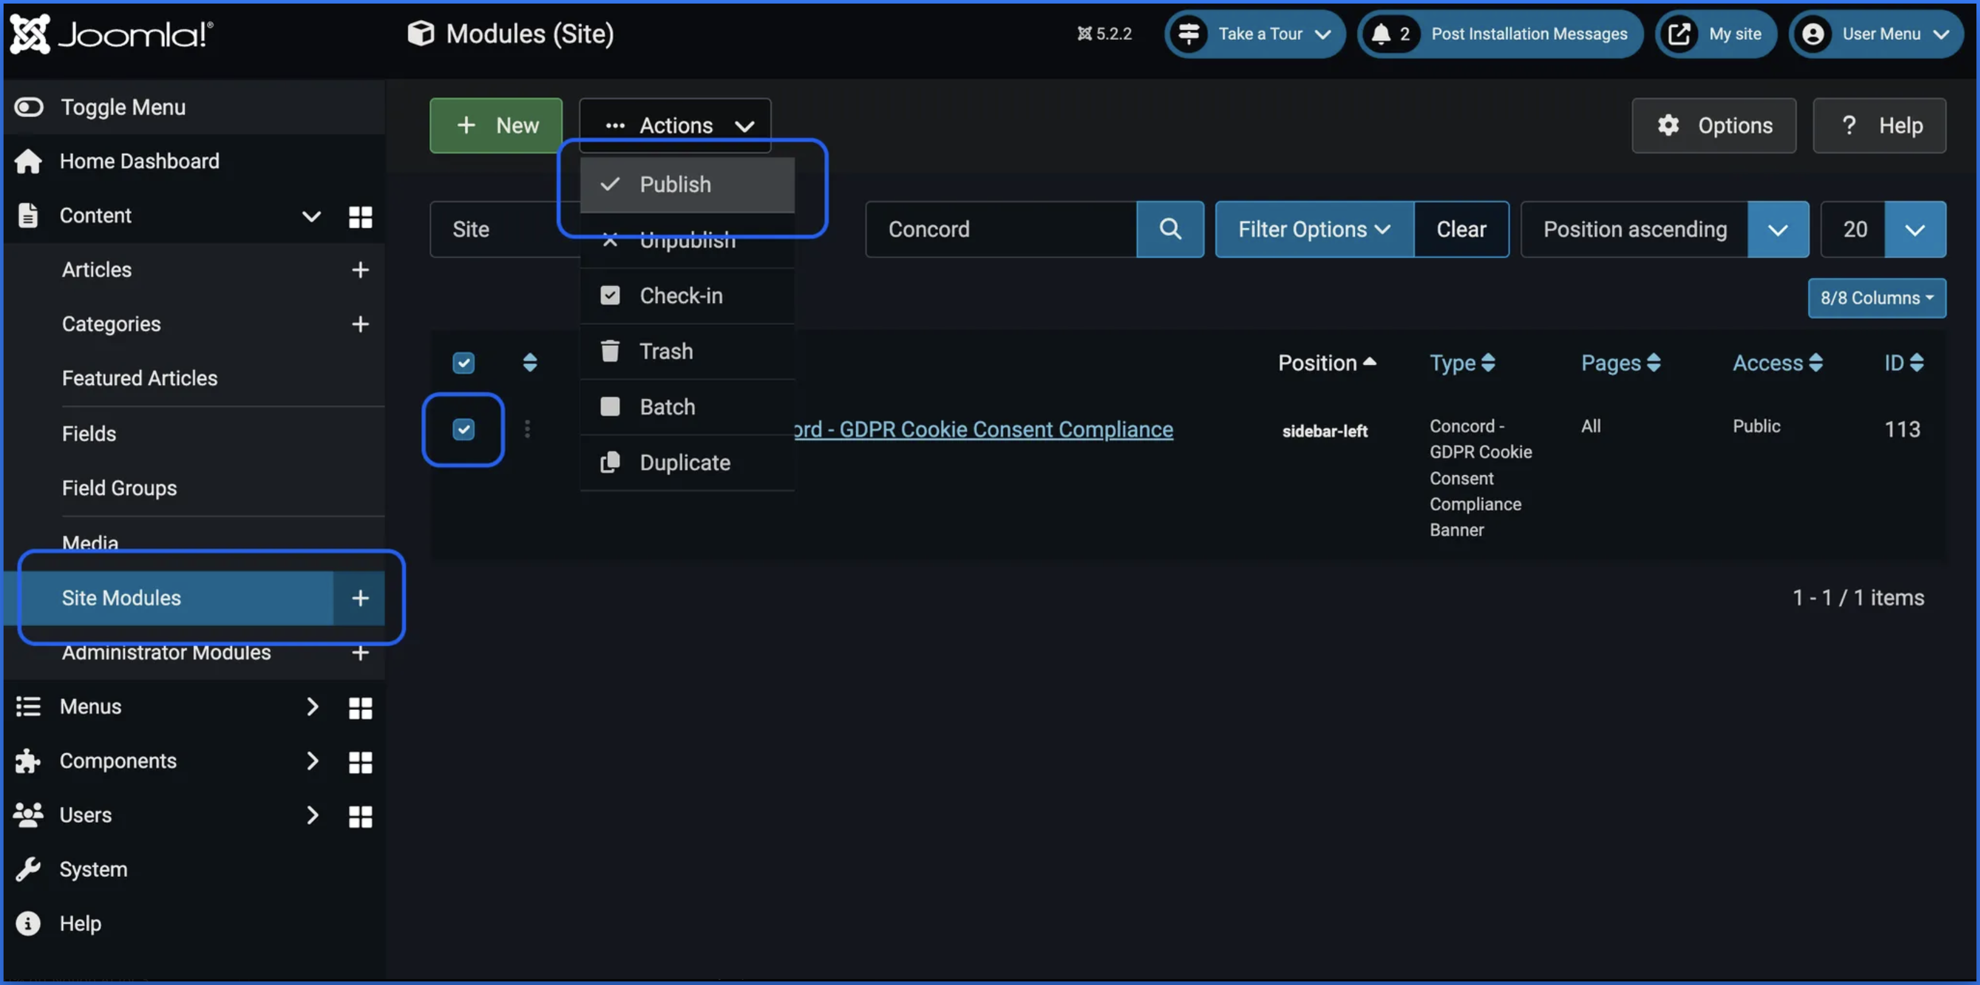Toggle the select-all checkbox in table header
Screen dimensions: 1980x985
(464, 362)
